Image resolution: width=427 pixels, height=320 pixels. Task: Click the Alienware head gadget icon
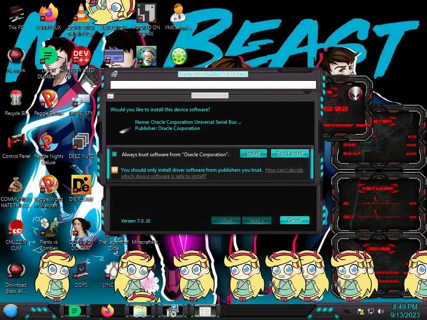point(356,93)
